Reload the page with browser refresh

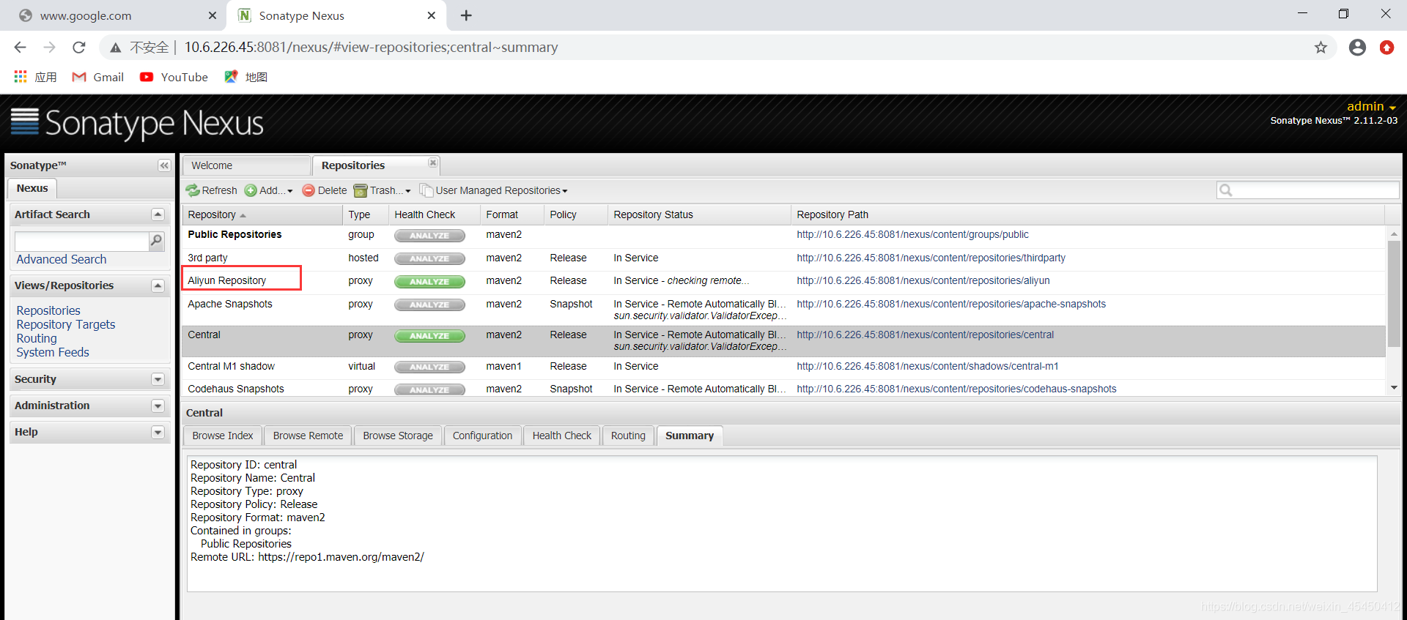[79, 48]
